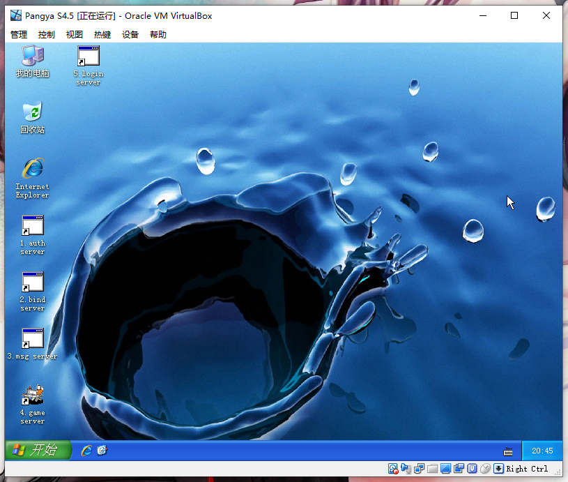
Task: Open the 热键 menu
Action: [102, 34]
